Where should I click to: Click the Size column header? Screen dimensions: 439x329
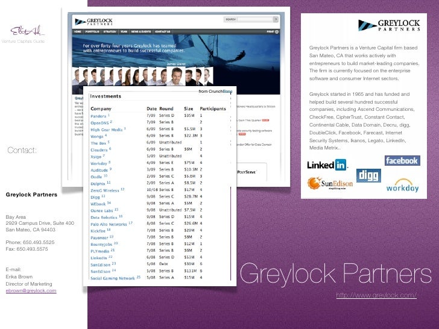click(188, 108)
